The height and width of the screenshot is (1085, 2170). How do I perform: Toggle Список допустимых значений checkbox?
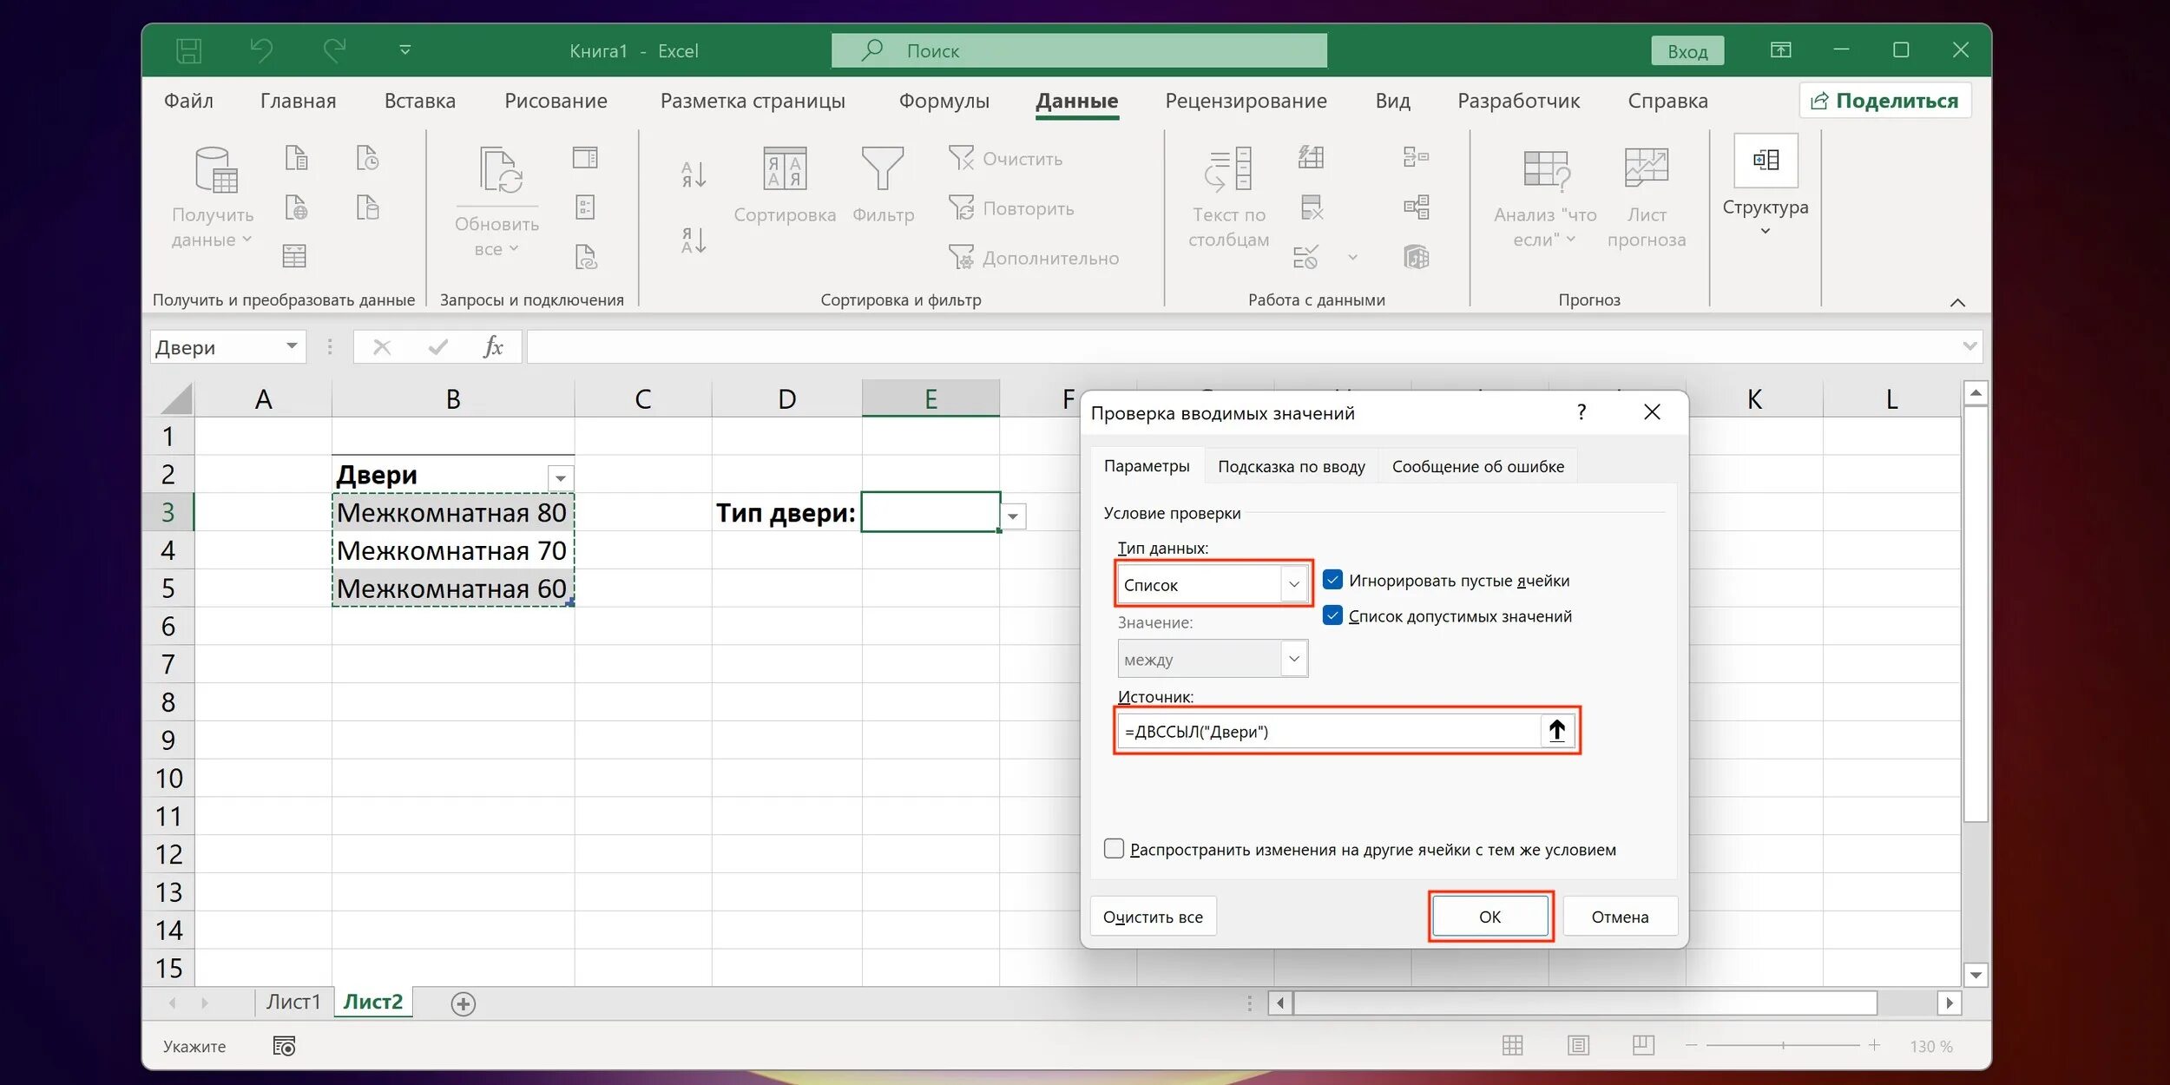pyautogui.click(x=1332, y=615)
